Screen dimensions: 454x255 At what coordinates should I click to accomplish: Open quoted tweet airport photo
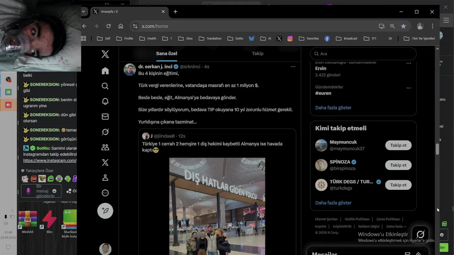[217, 206]
